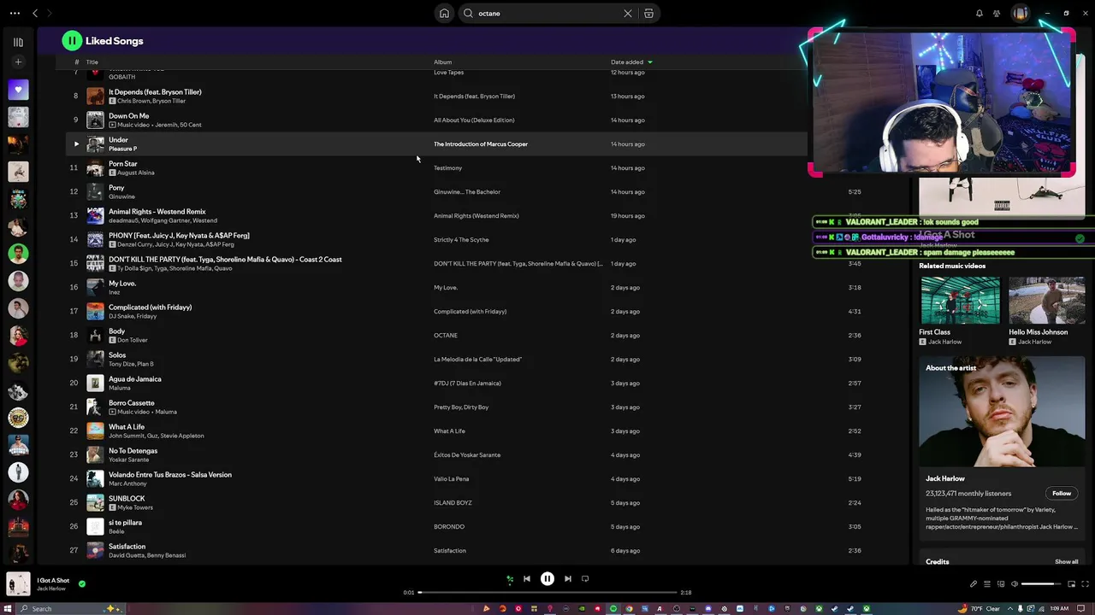
Task: Click the clock showing 1:09 AM
Action: (1059, 609)
